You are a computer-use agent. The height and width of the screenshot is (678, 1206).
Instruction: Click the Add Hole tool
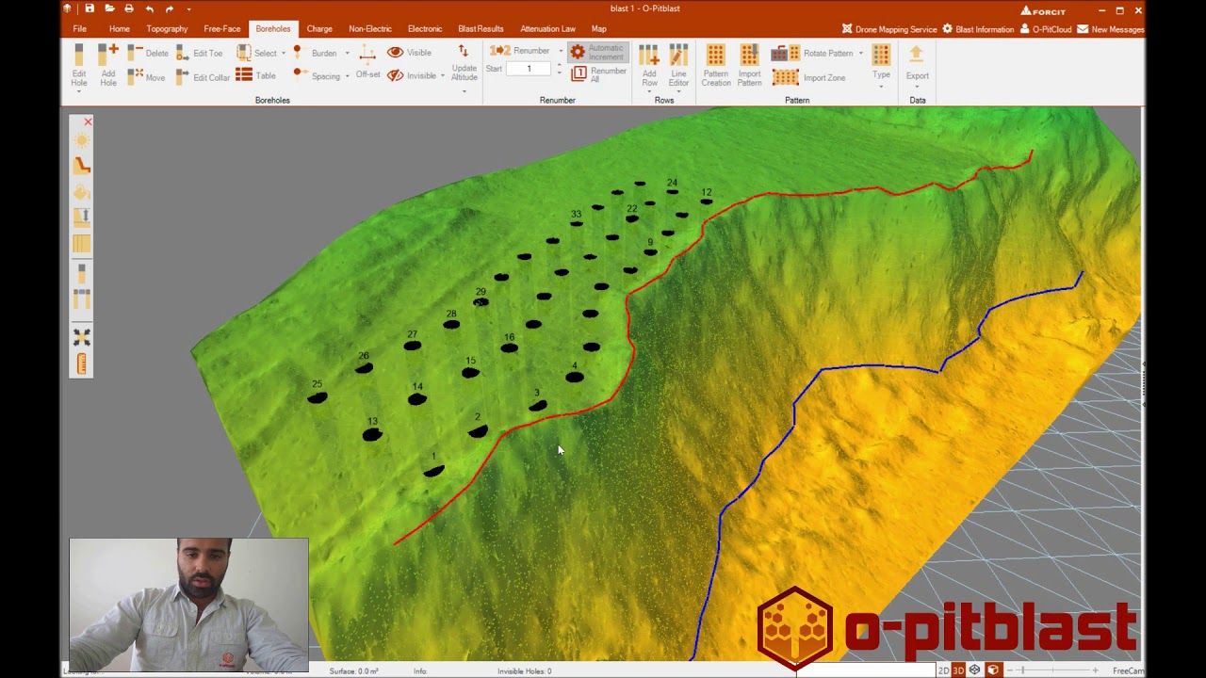click(x=108, y=65)
